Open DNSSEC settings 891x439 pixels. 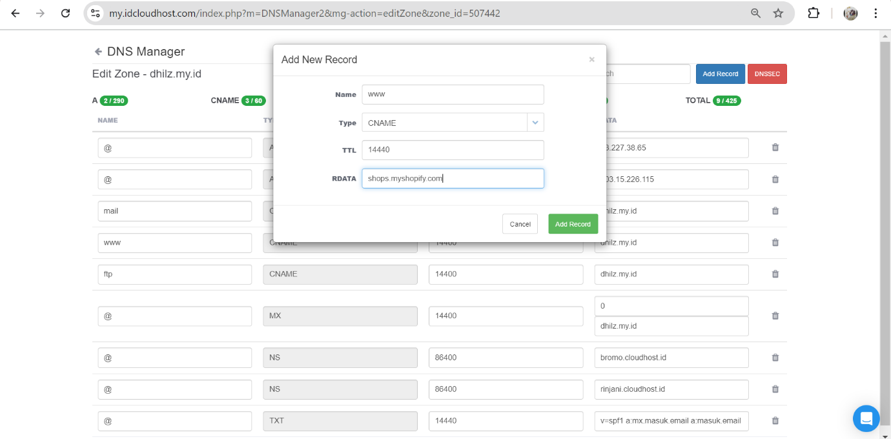click(768, 74)
